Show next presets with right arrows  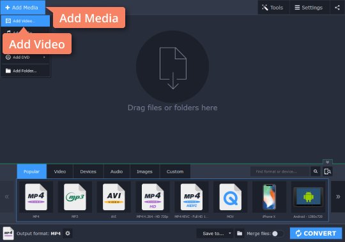(338, 196)
